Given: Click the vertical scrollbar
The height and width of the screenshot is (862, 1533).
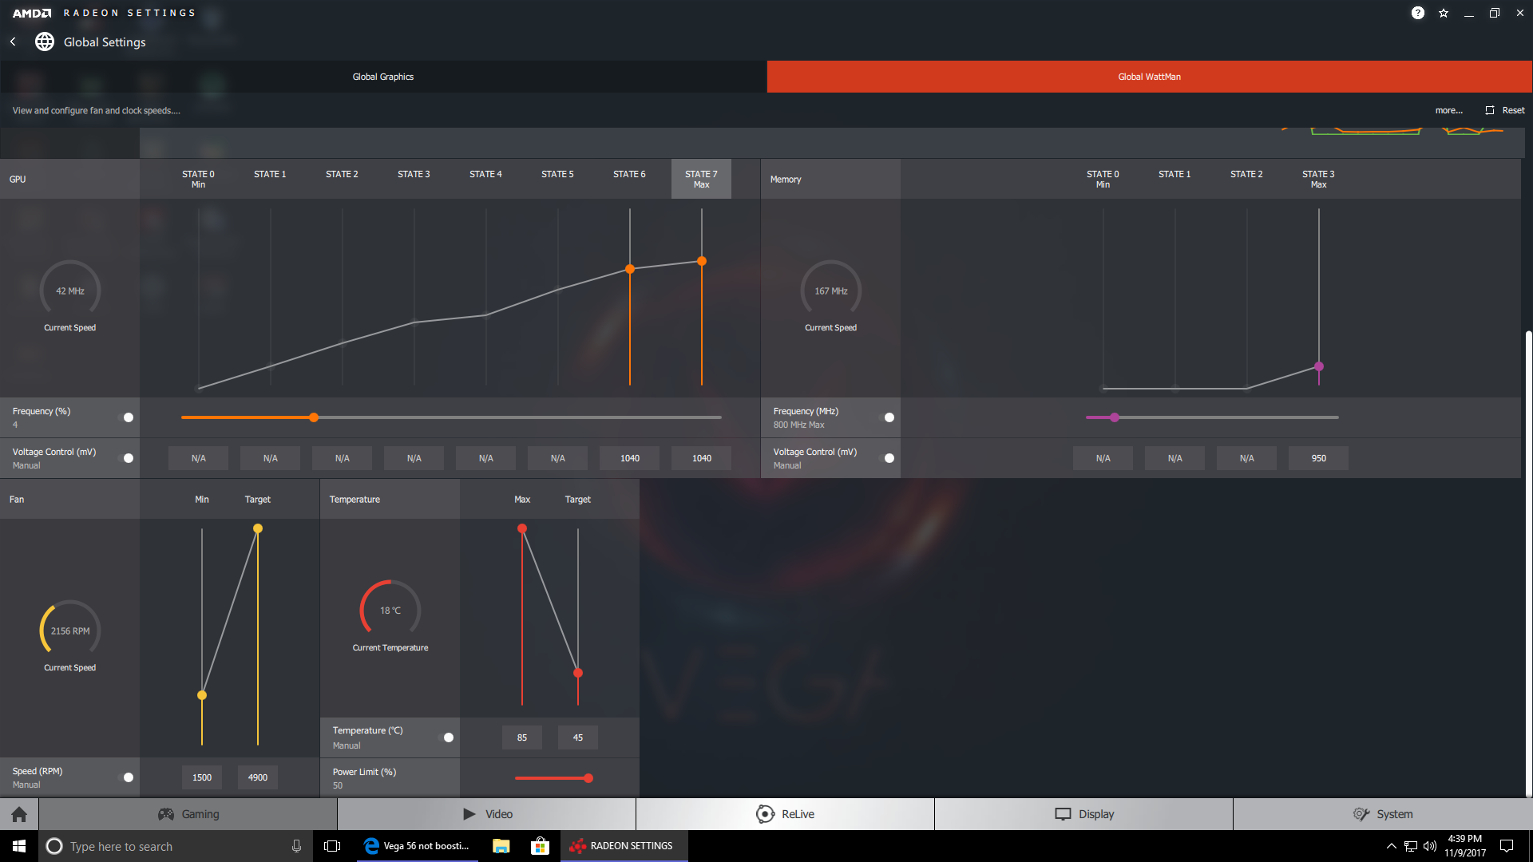Looking at the screenshot, I should [x=1528, y=563].
